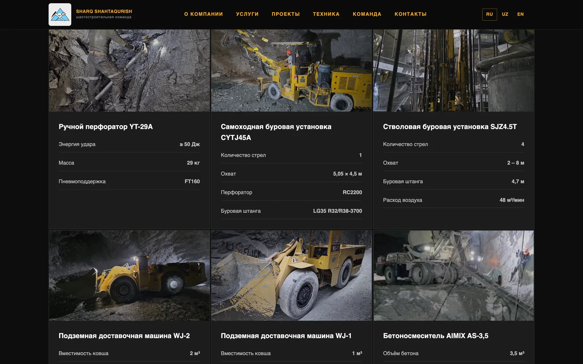The width and height of the screenshot is (583, 364).
Task: Navigate to the КОМАНДА section
Action: [x=367, y=14]
